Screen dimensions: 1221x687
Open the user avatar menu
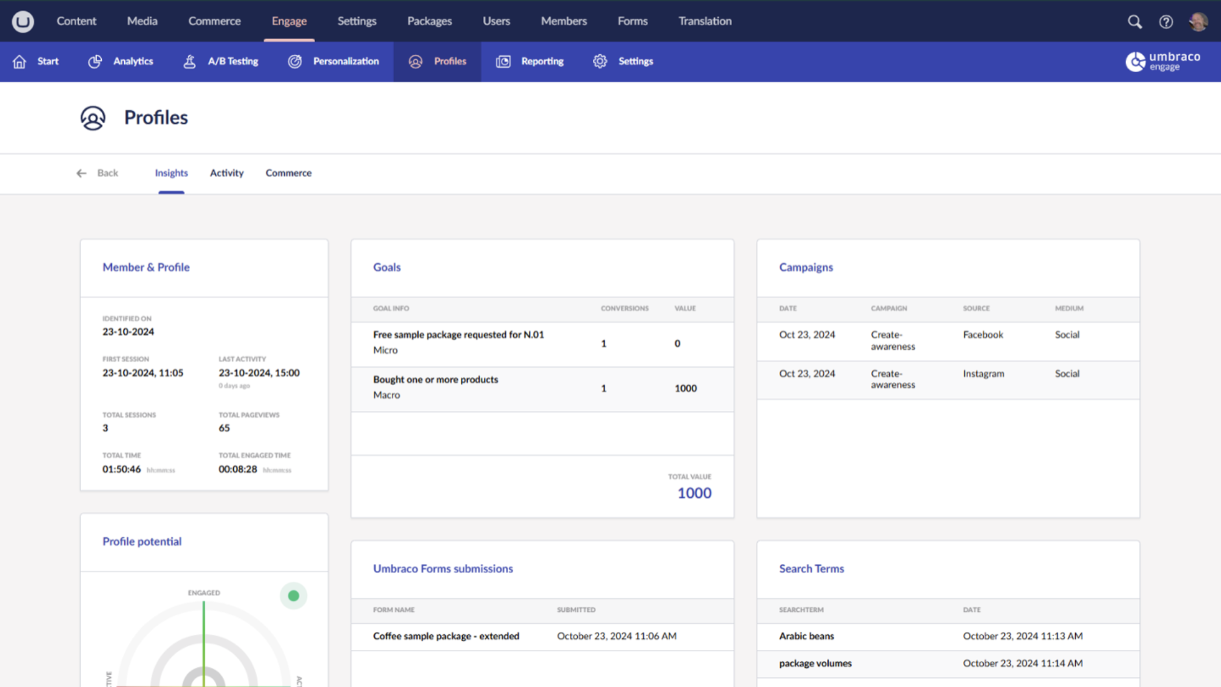(1198, 22)
